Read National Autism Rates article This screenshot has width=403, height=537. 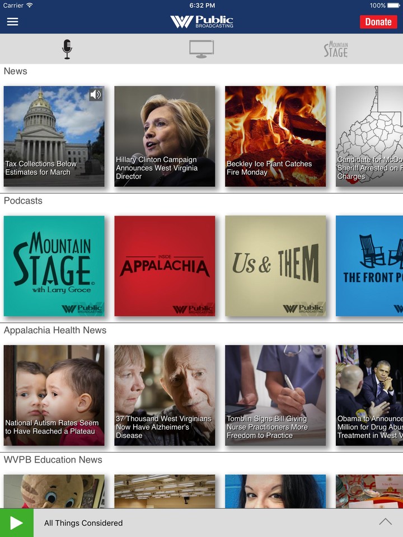tap(54, 395)
